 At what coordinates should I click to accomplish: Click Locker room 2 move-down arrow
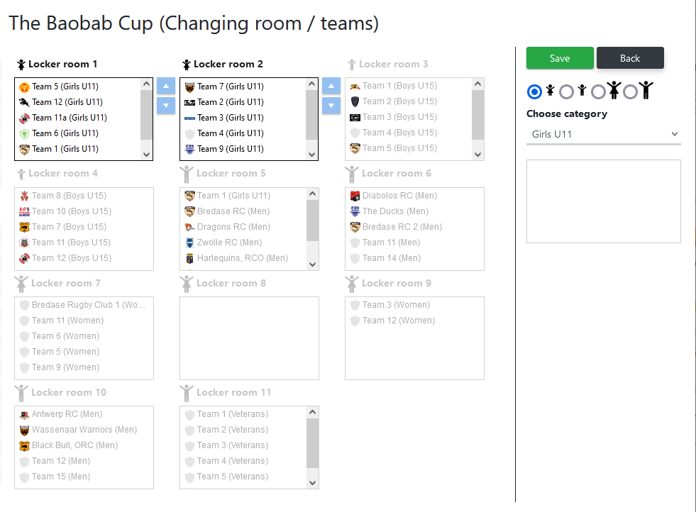pos(331,105)
